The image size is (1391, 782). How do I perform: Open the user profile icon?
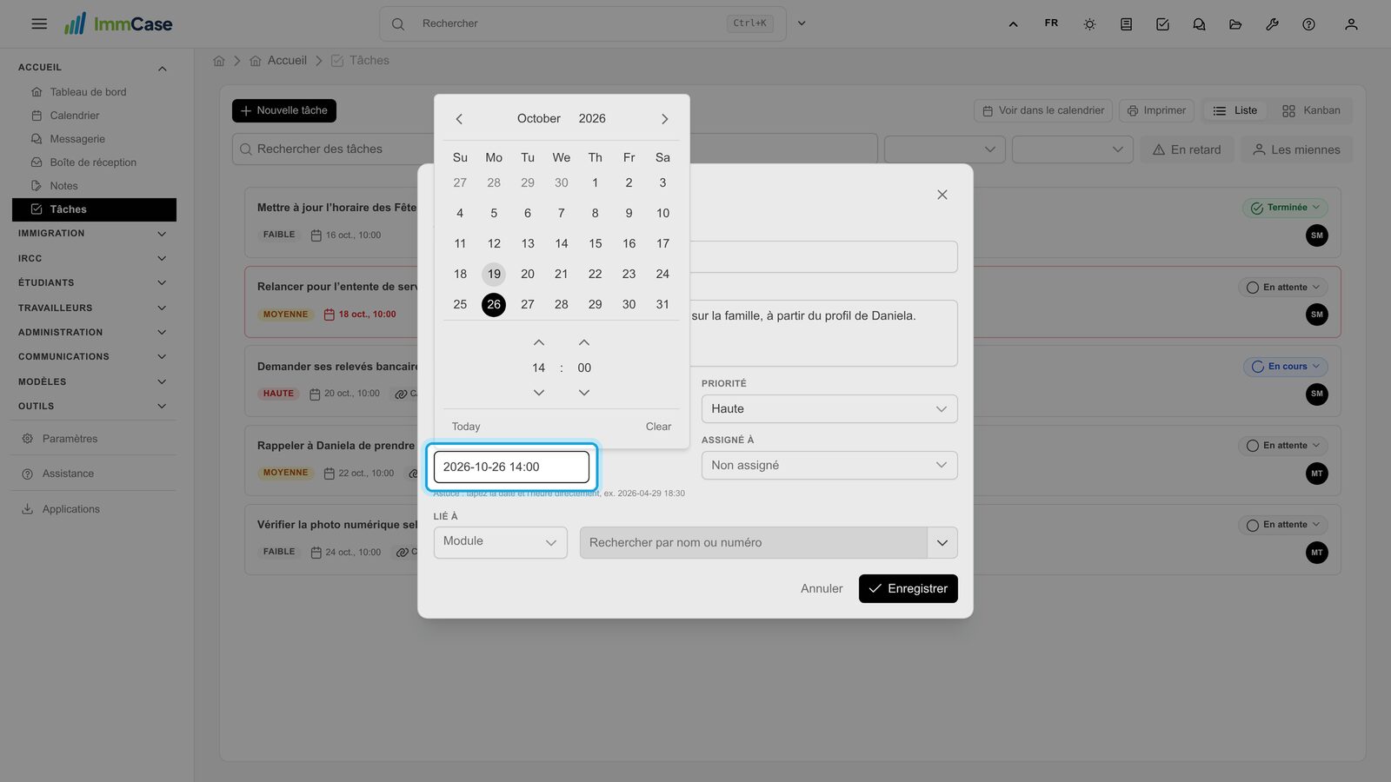[1351, 24]
